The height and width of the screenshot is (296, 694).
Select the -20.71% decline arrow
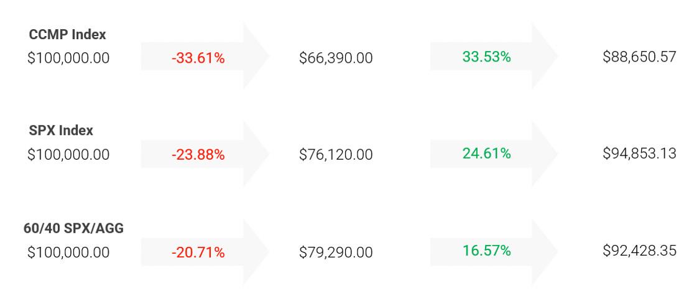click(x=205, y=251)
